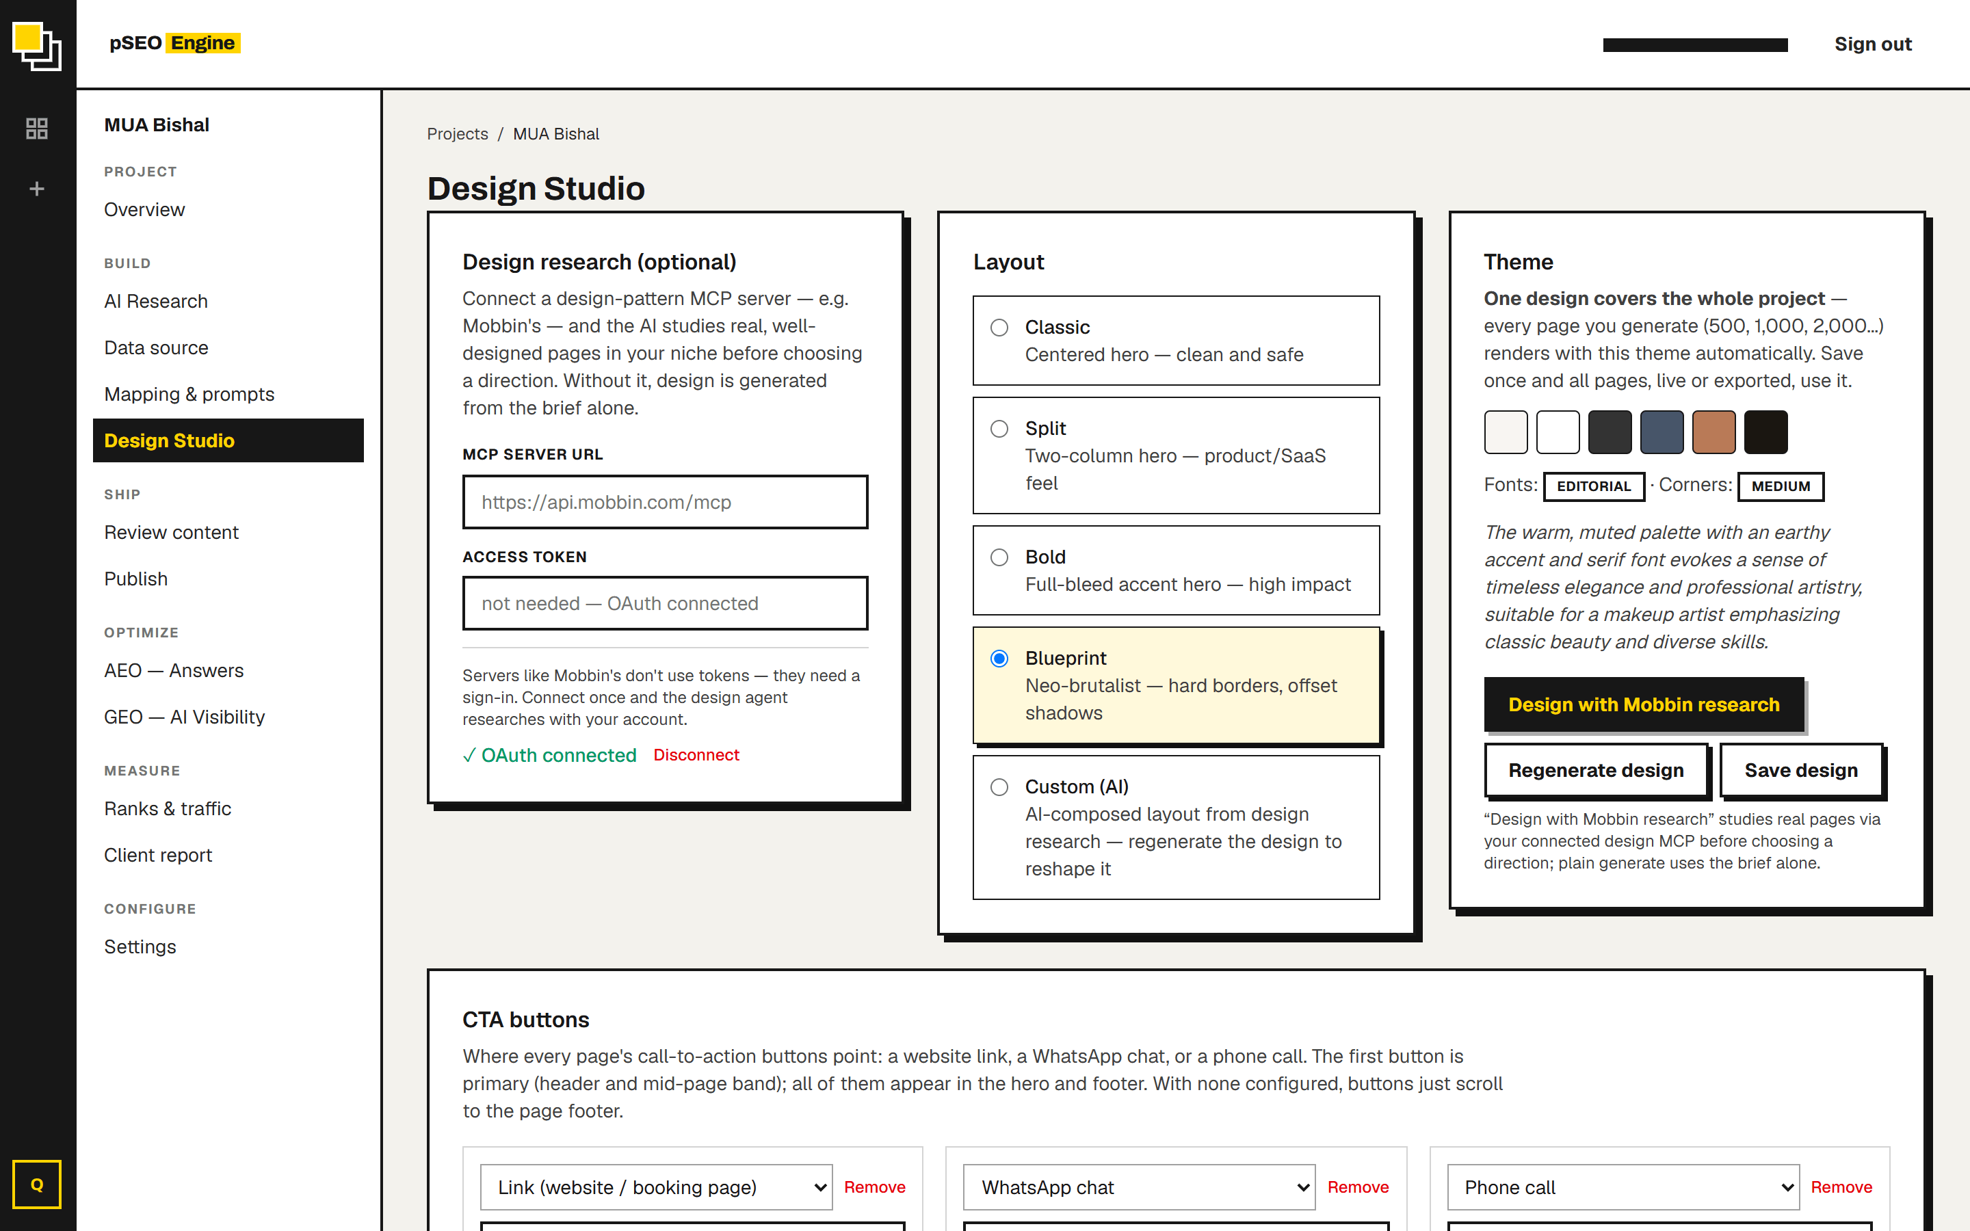Click the pSEO Engine brand name
Viewport: 1970px width, 1231px height.
174,42
